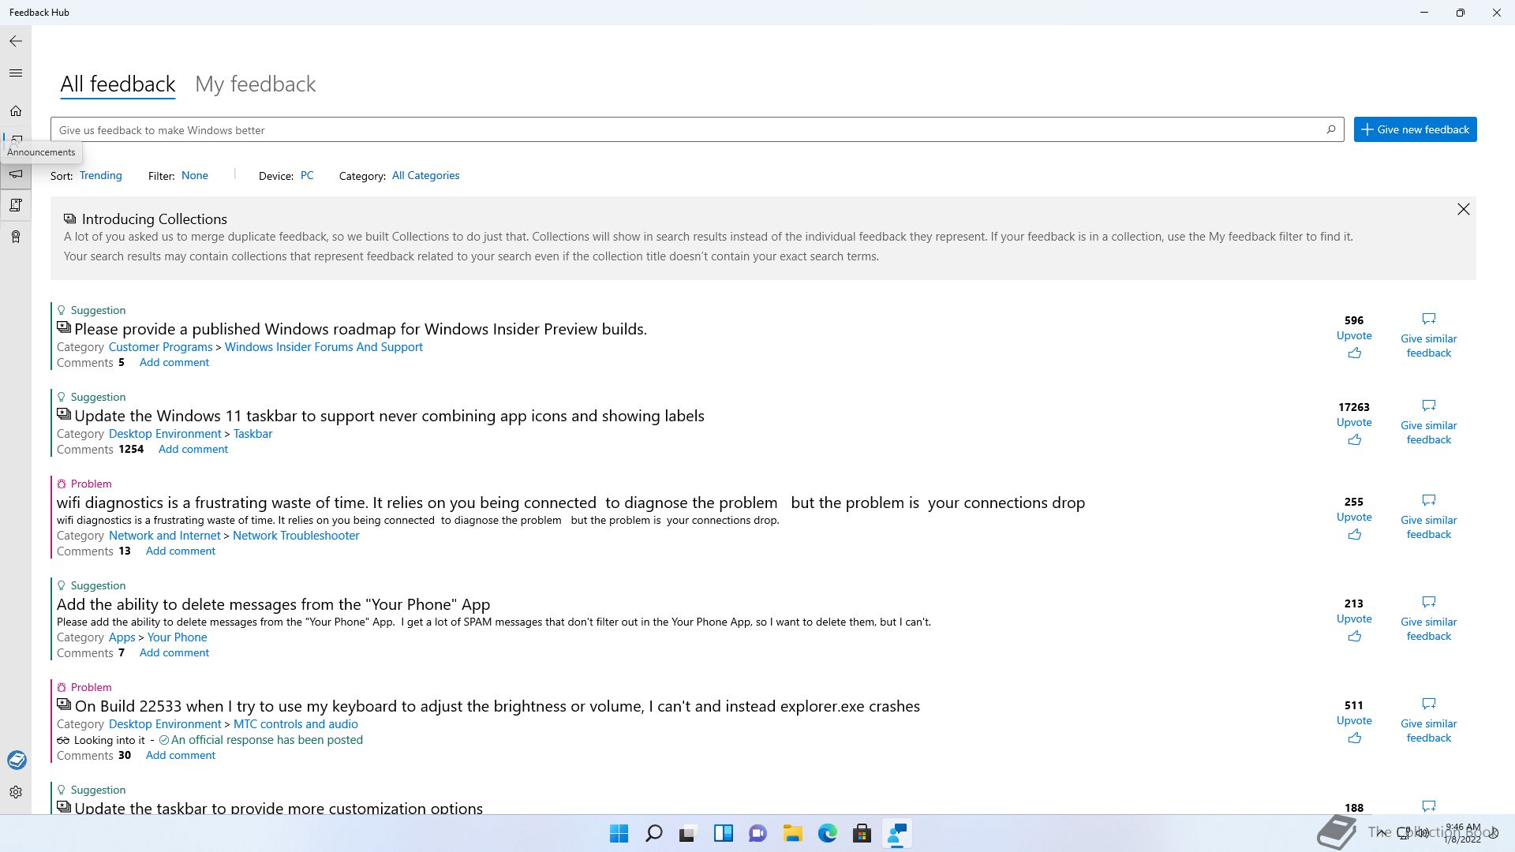Change the Sort Trending option
This screenshot has height=852, width=1515.
click(x=101, y=175)
